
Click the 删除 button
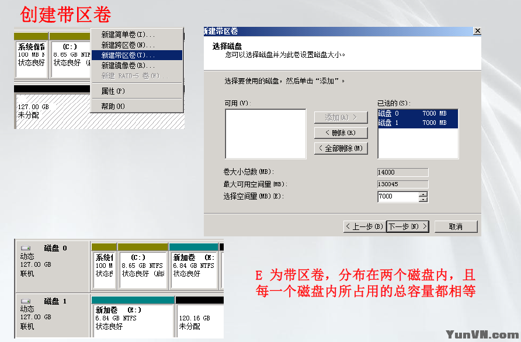(x=341, y=132)
